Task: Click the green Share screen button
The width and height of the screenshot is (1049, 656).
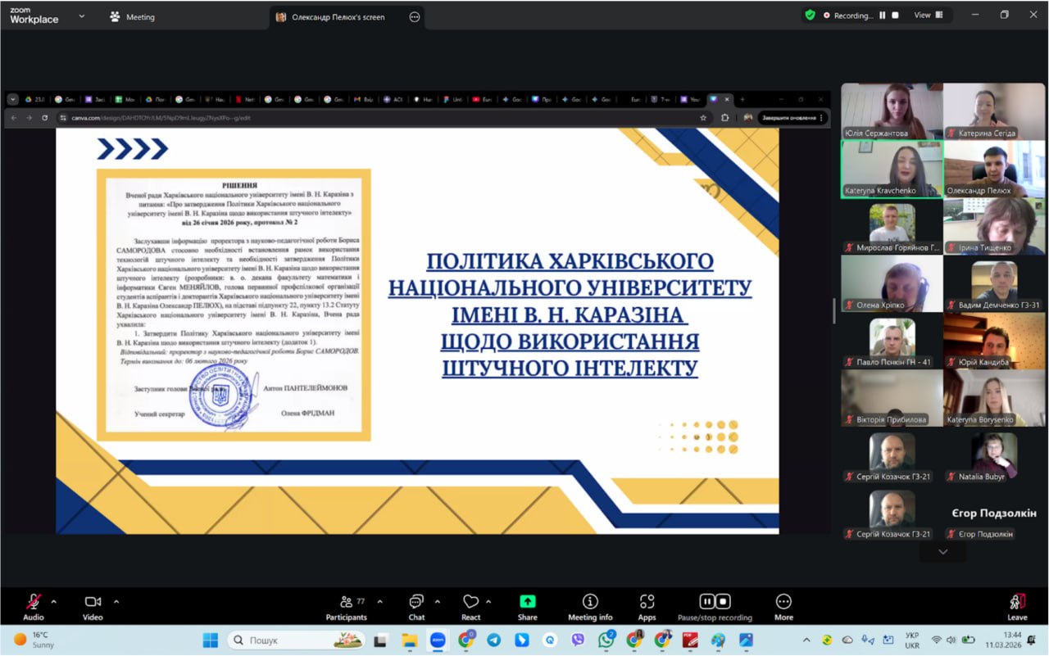Action: tap(528, 602)
